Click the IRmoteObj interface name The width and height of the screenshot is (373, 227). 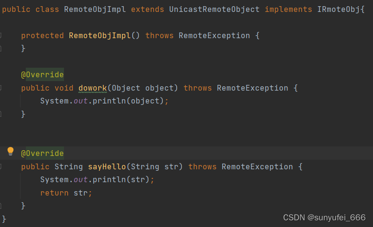(x=338, y=9)
